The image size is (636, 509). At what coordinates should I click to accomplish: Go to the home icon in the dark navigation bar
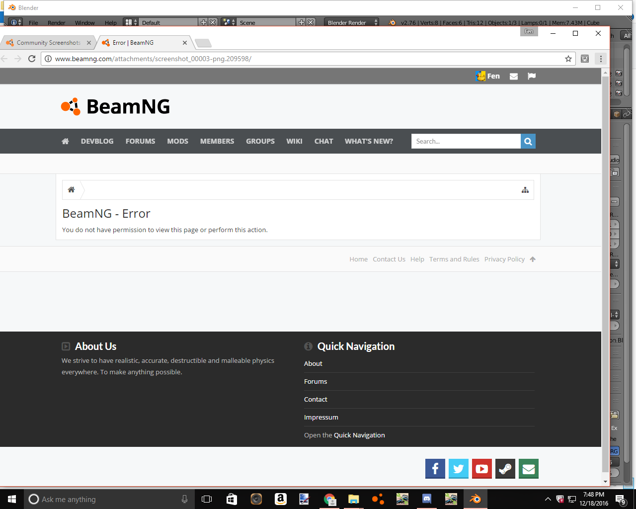point(65,141)
